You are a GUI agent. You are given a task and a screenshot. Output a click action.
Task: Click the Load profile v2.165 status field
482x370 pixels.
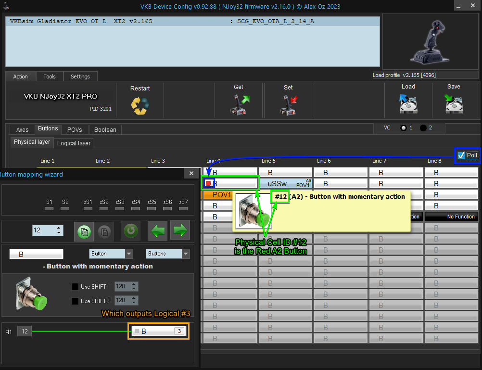(425, 75)
